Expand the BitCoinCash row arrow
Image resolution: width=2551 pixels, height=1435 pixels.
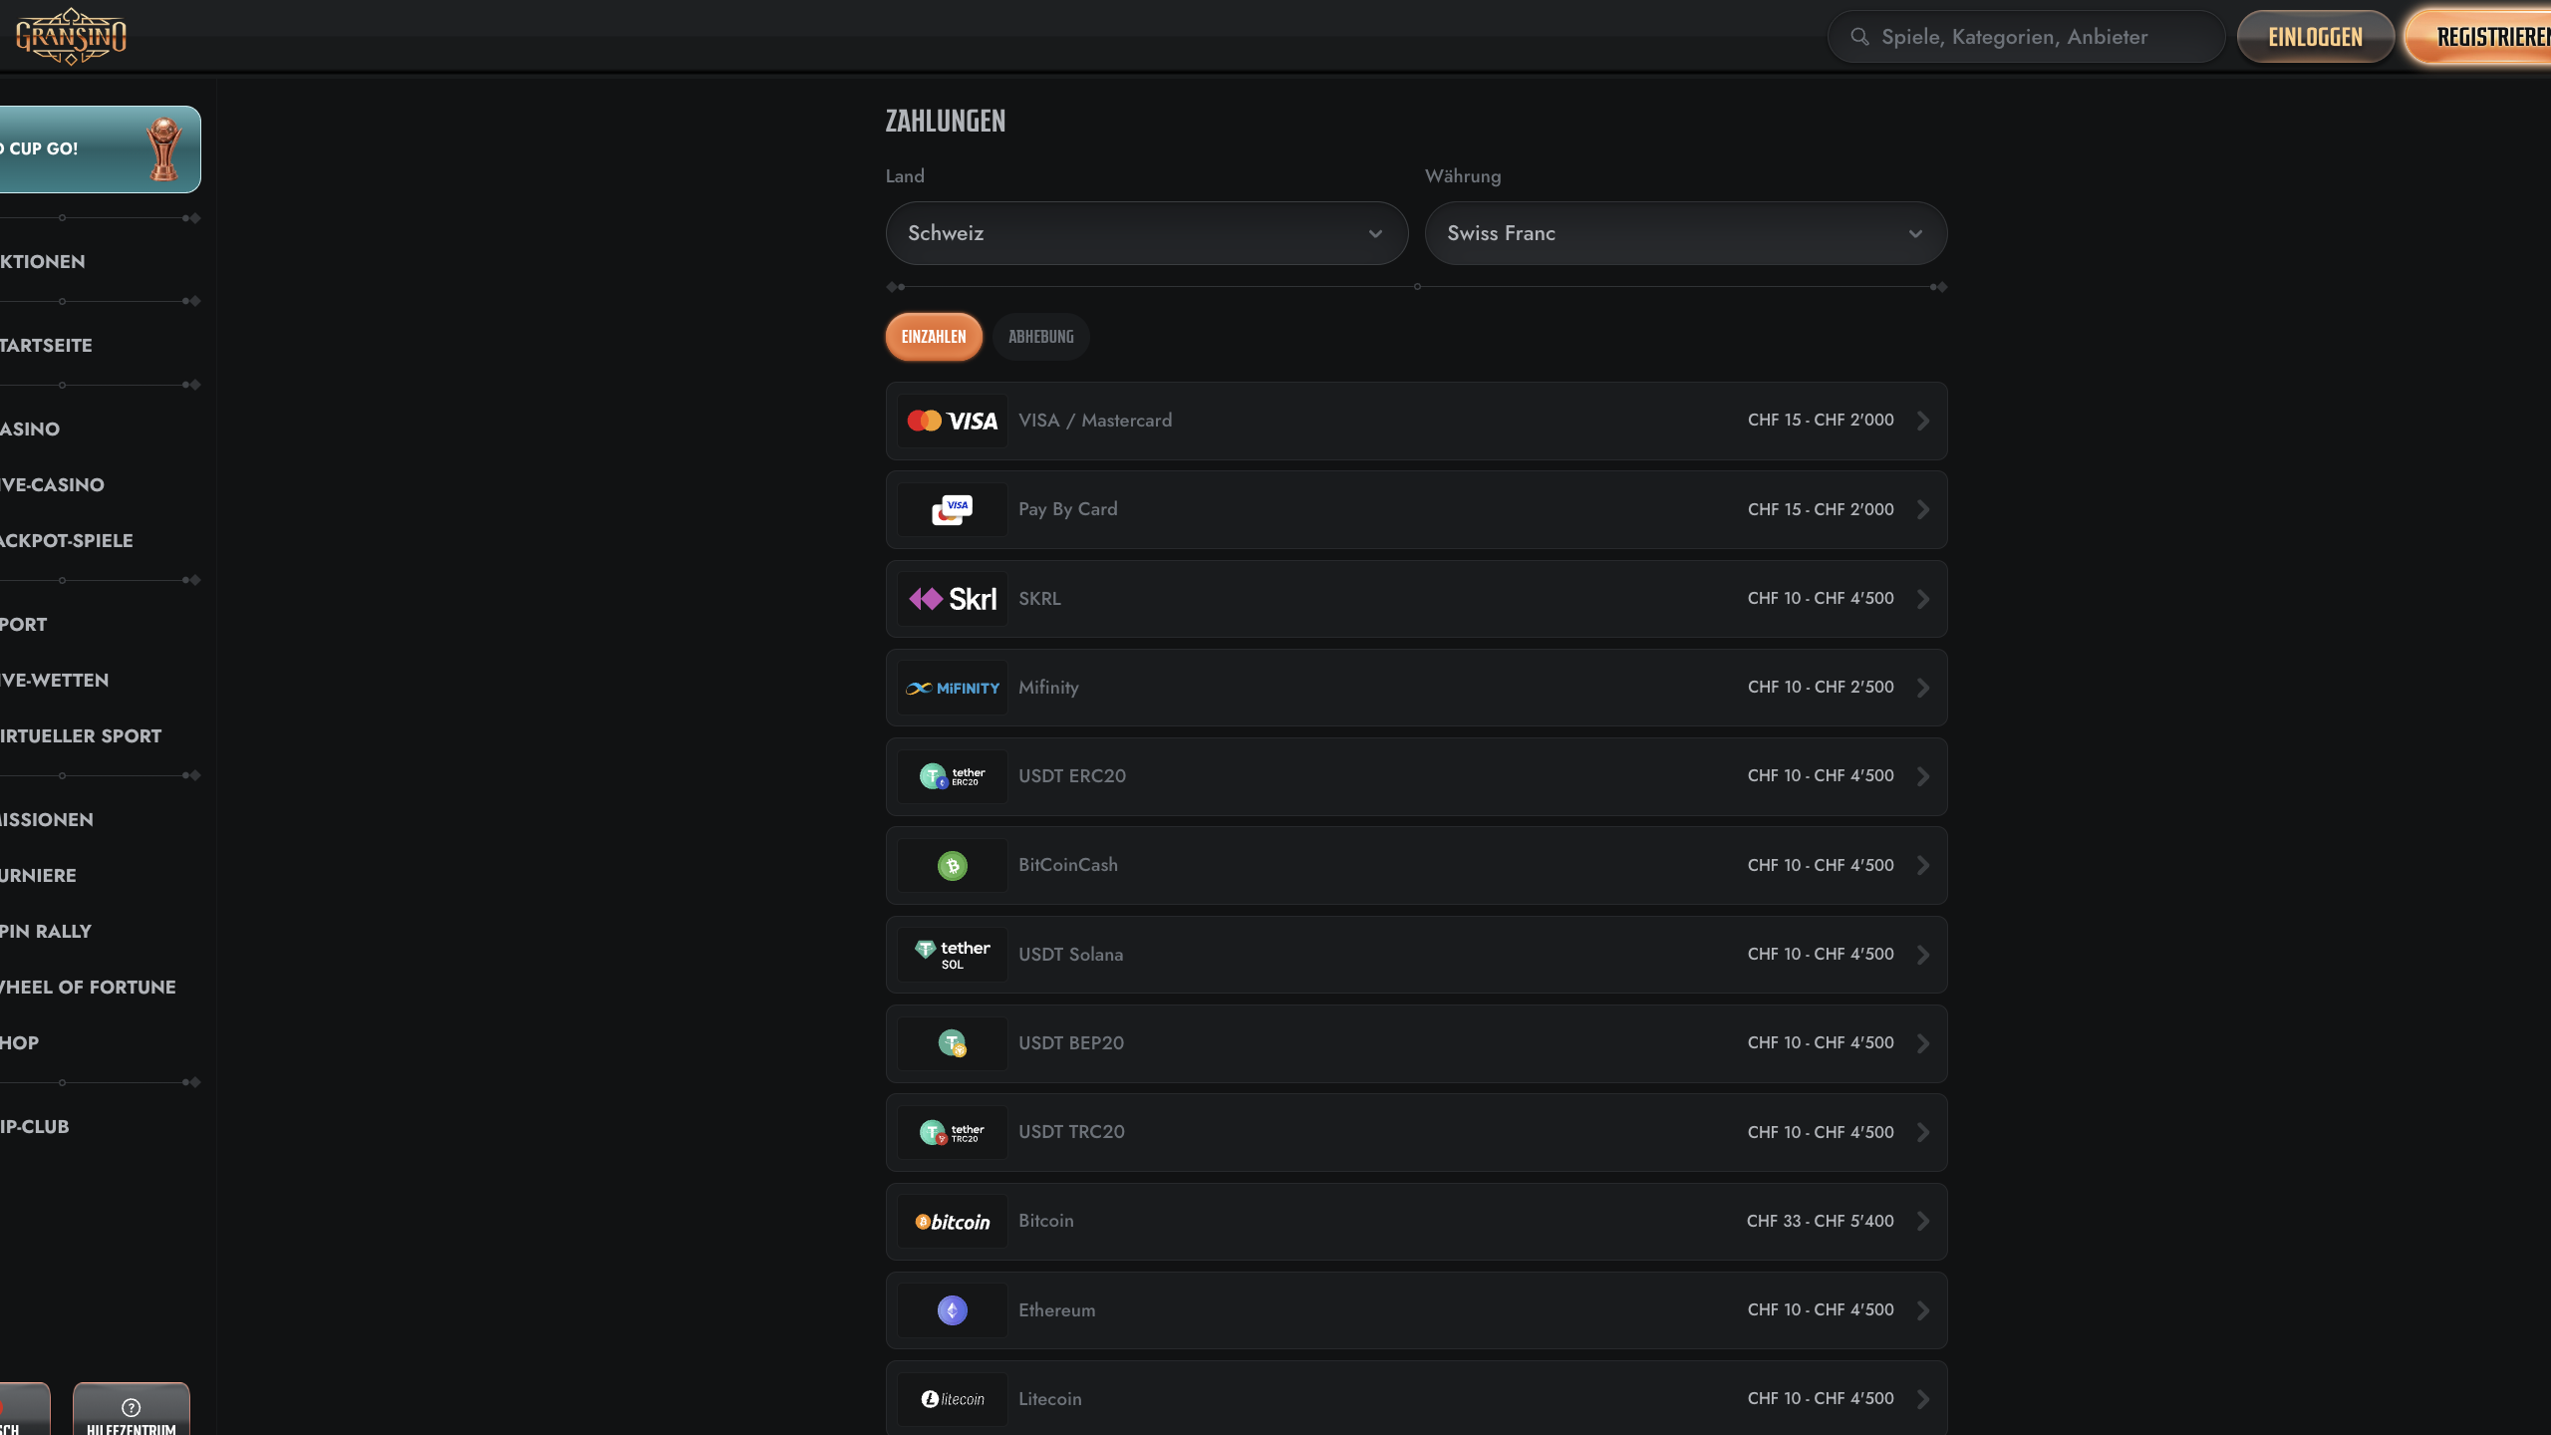point(1923,865)
